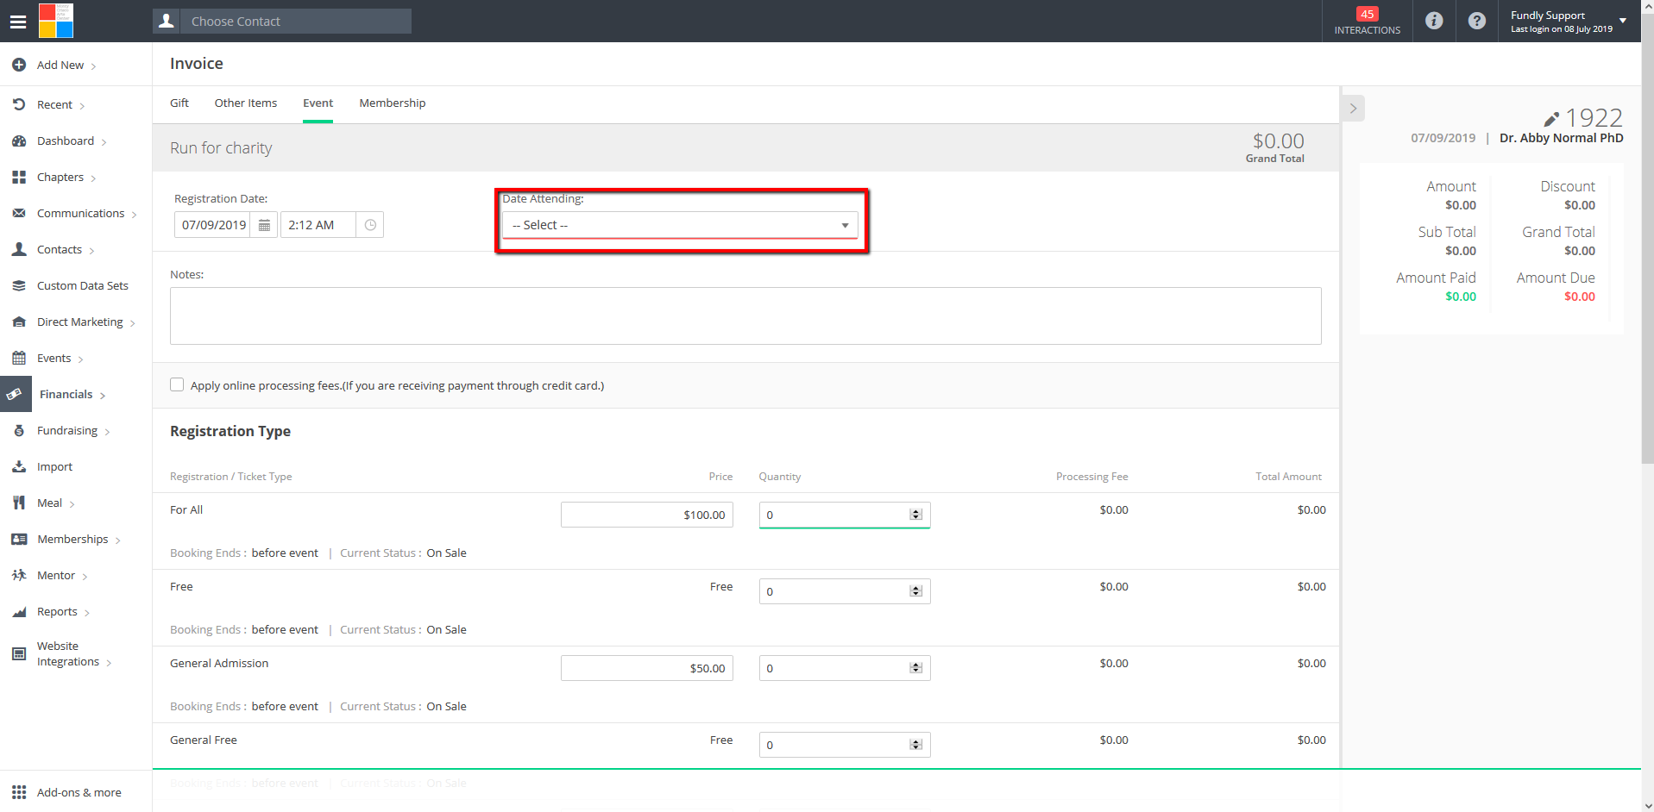Adjust General Free quantity stepper arrows
The image size is (1654, 812).
(916, 745)
